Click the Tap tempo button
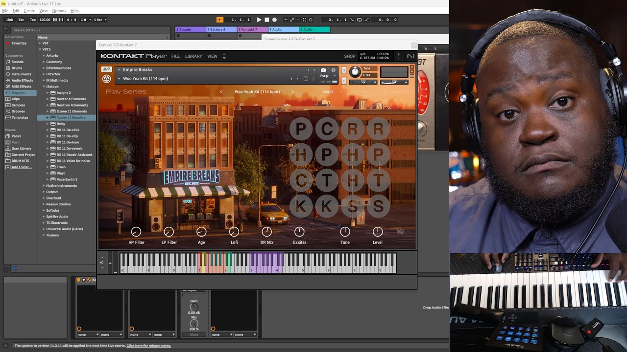This screenshot has height=352, width=627. [33, 20]
